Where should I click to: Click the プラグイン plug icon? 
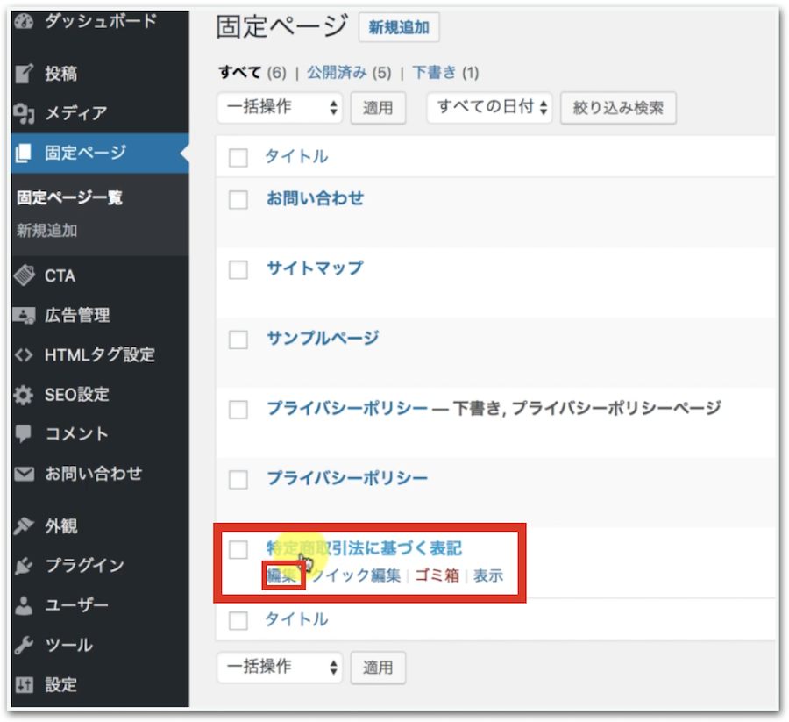(24, 566)
